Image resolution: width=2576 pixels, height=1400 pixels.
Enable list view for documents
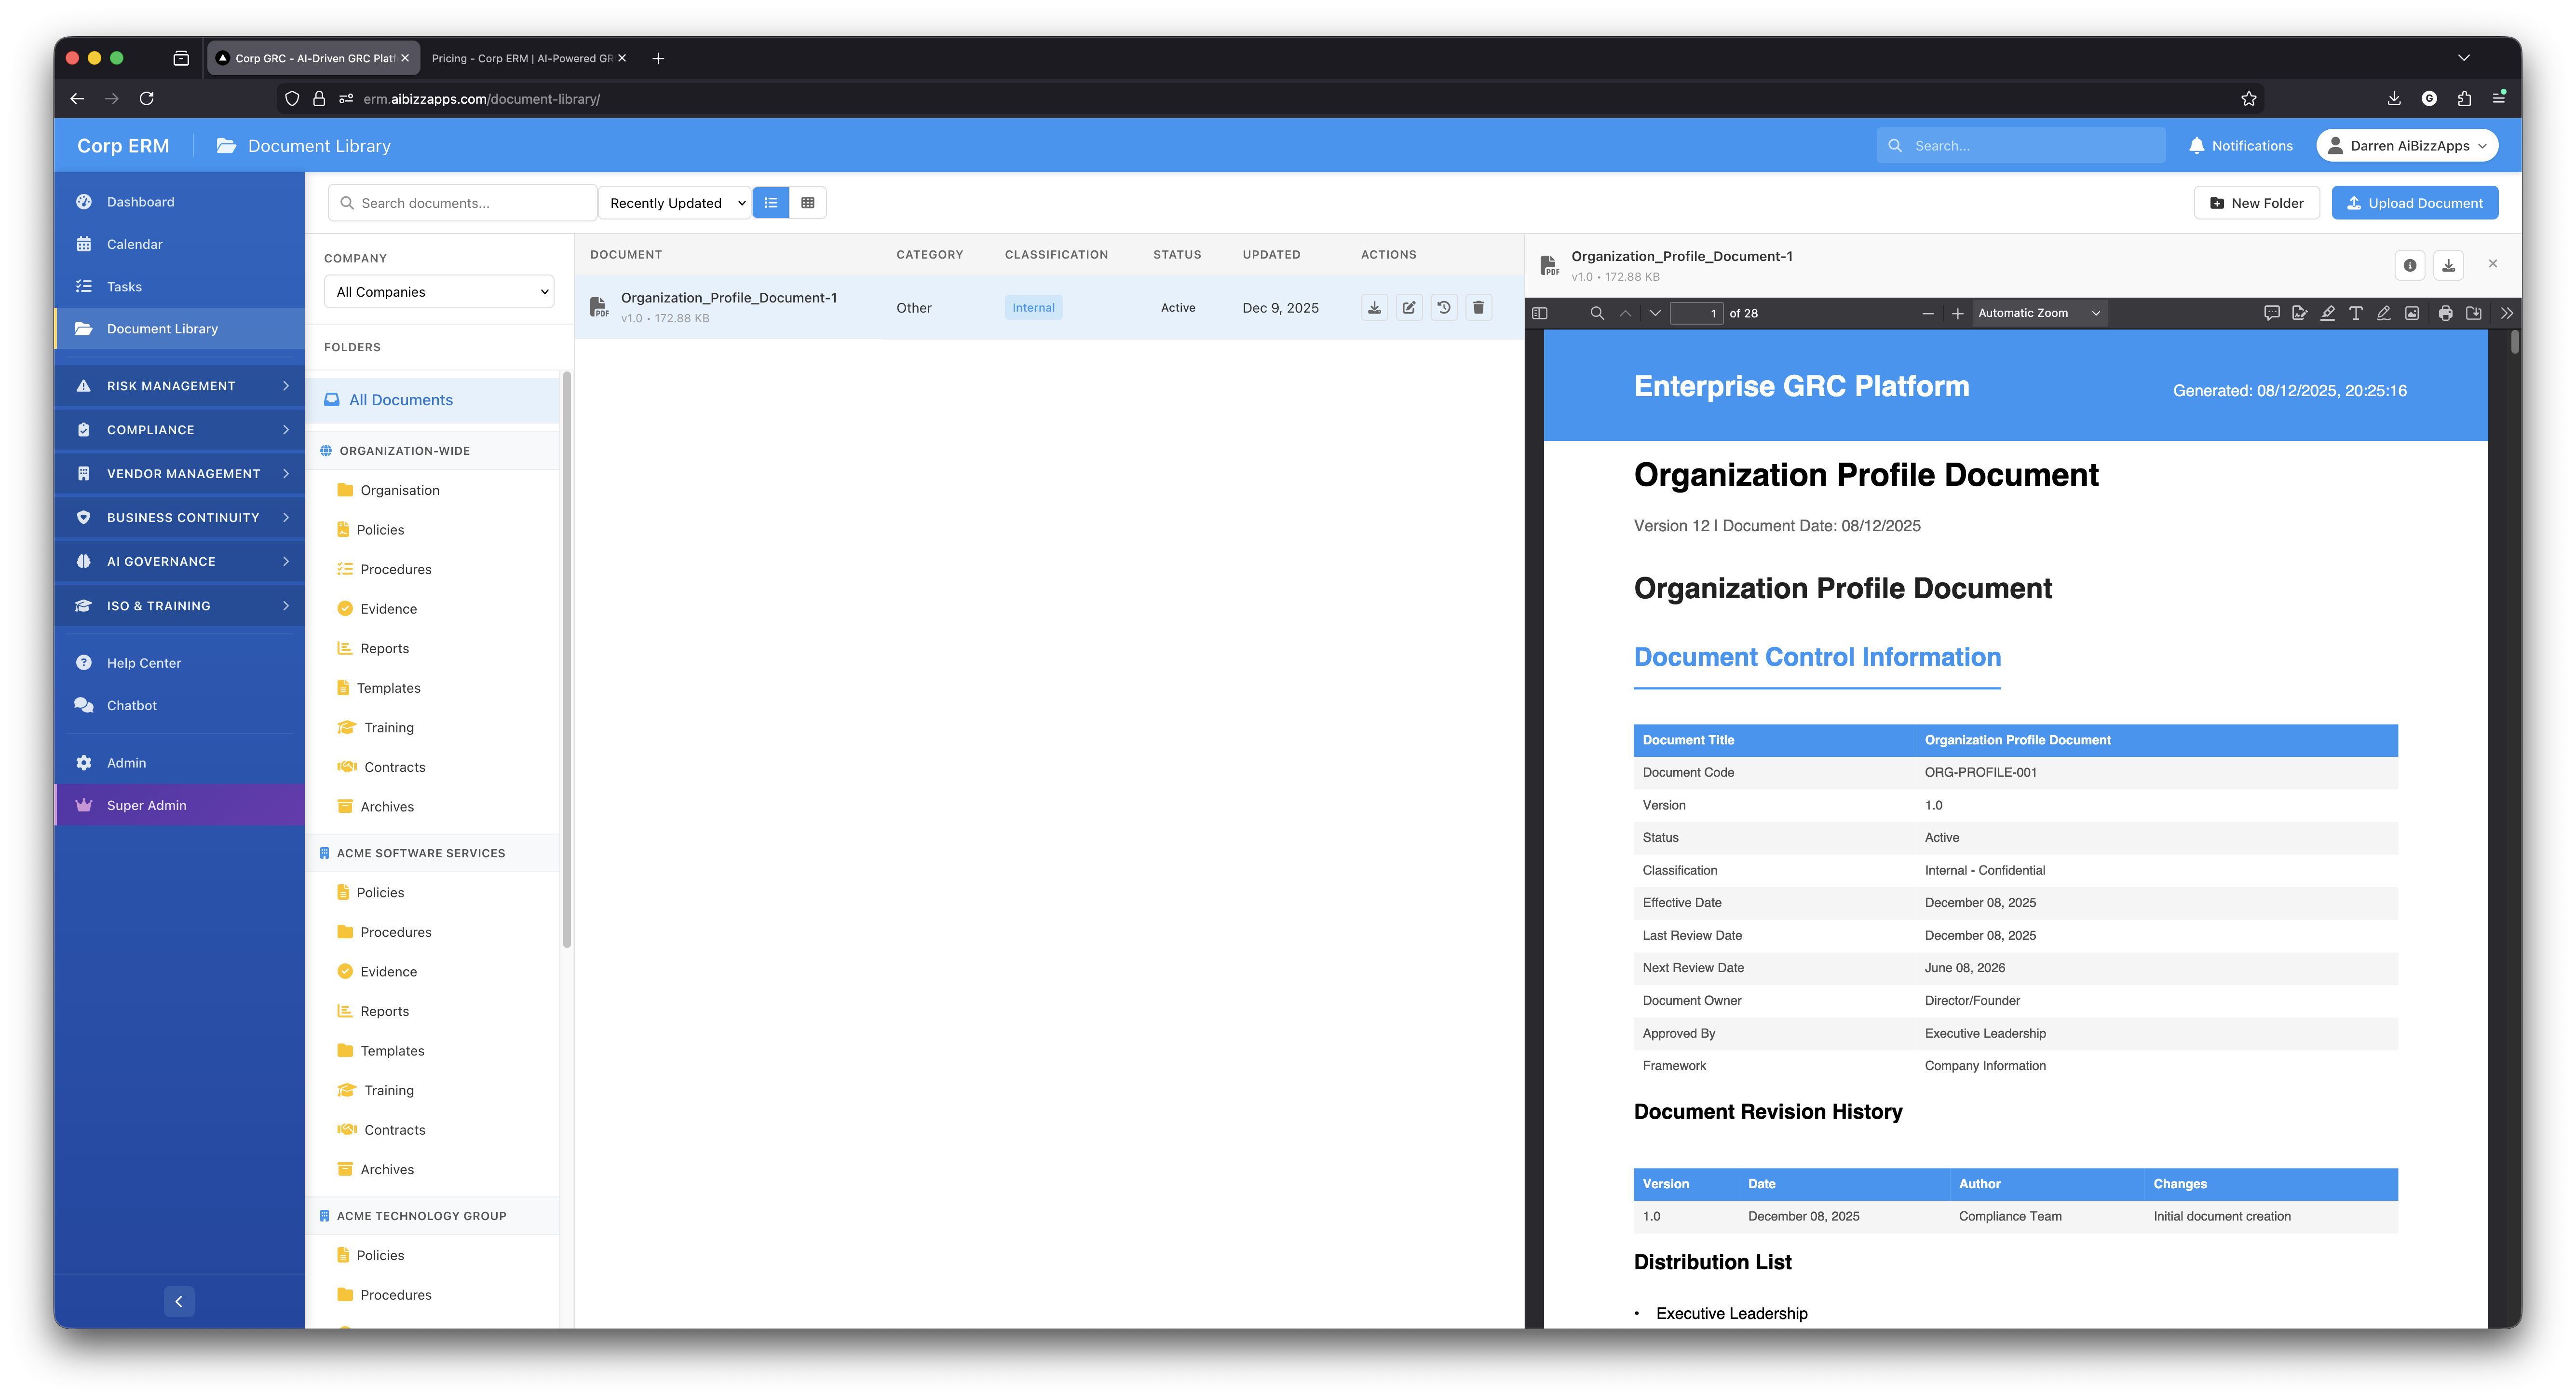pyautogui.click(x=770, y=202)
